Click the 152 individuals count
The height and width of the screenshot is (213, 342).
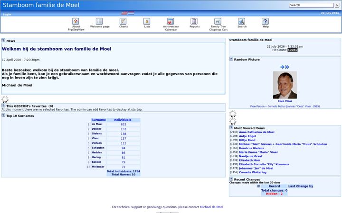123,129
